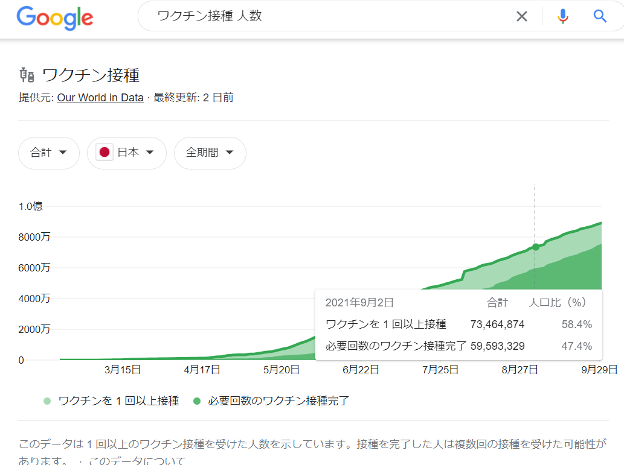Open the 合計 metric dropdown
This screenshot has height=465, width=624.
pos(48,153)
